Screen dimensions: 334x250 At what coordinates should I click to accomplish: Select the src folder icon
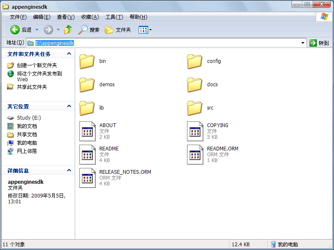pyautogui.click(x=195, y=108)
